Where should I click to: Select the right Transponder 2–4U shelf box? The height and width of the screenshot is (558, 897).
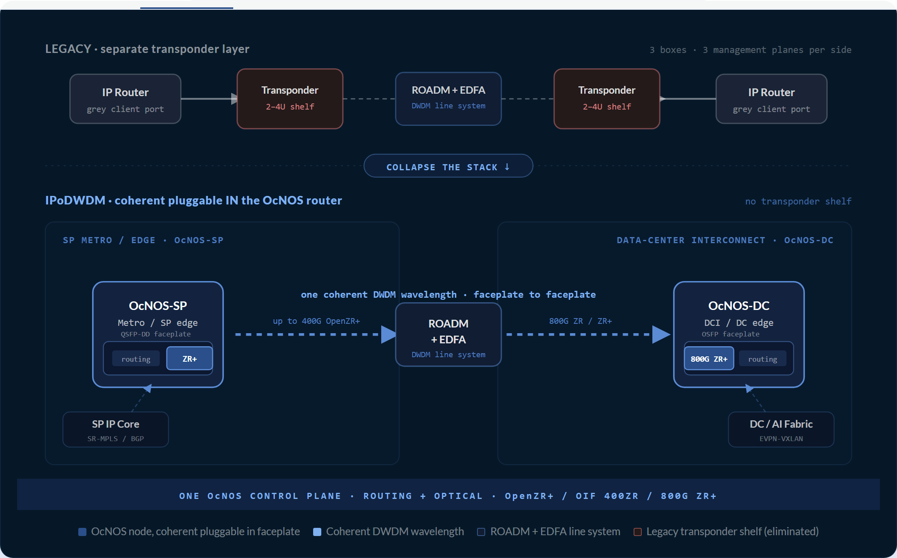(x=607, y=99)
